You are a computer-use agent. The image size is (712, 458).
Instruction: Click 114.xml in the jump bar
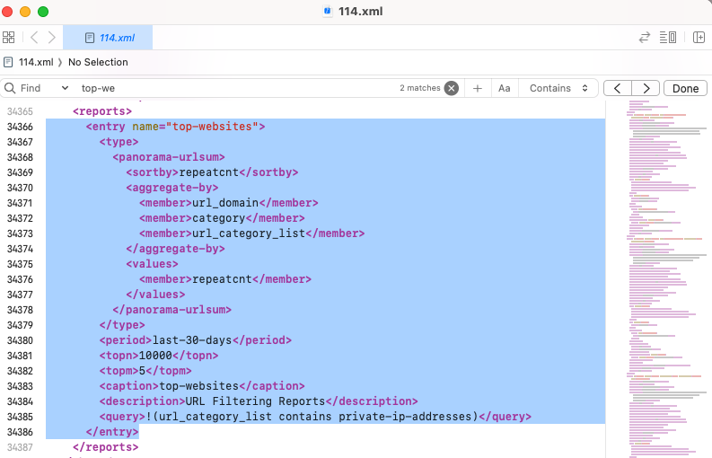click(x=35, y=62)
